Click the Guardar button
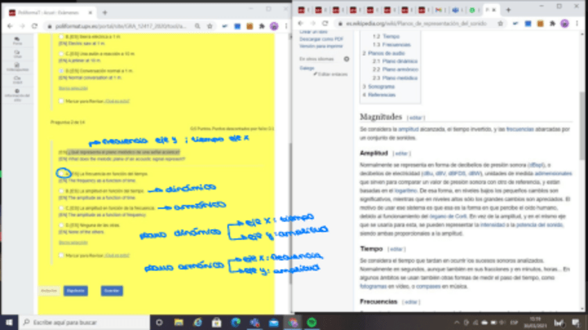 point(112,291)
